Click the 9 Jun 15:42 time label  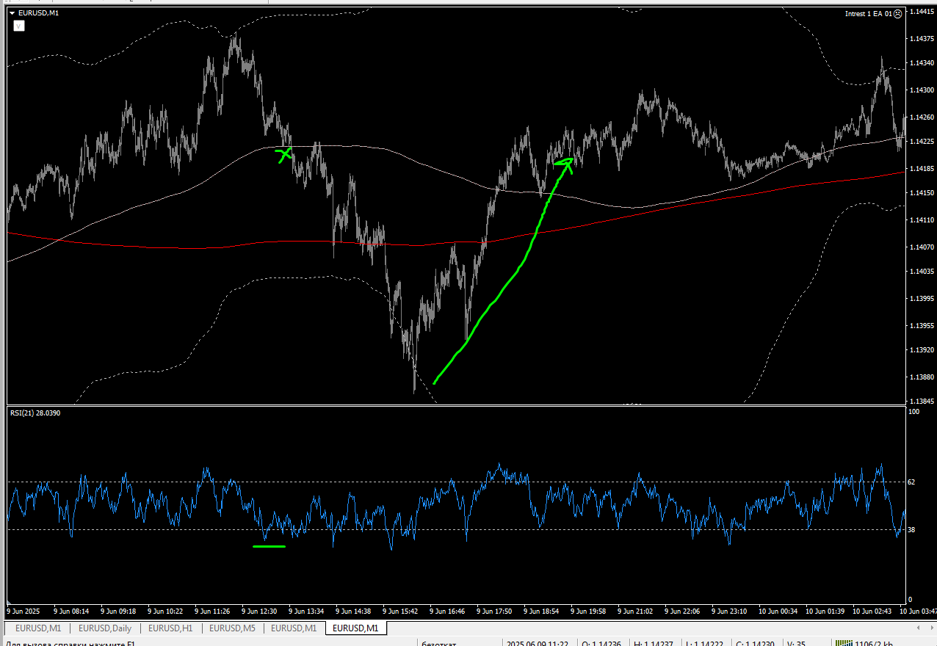pyautogui.click(x=400, y=611)
